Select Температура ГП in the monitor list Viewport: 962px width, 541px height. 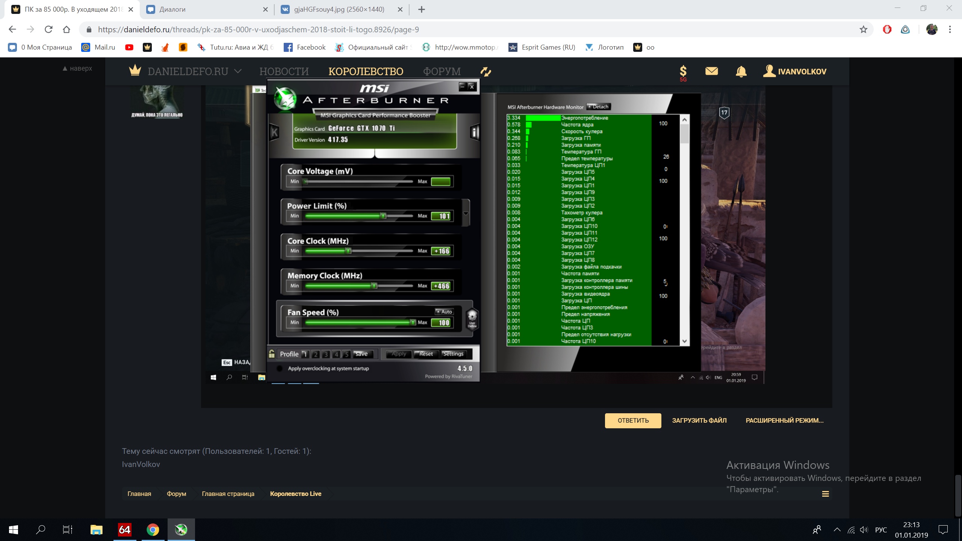(581, 152)
